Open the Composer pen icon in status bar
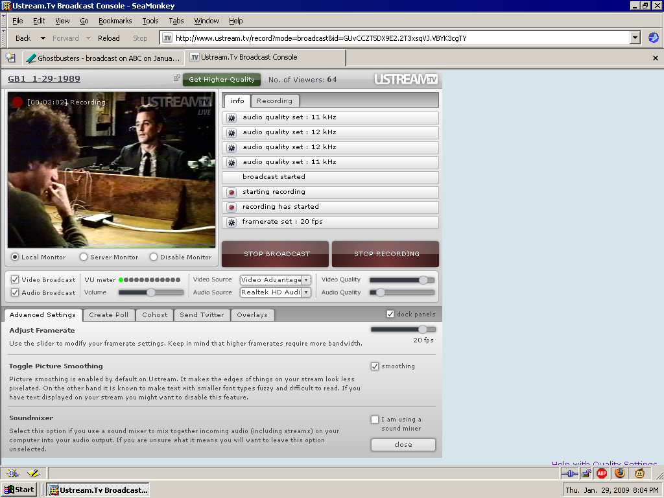Viewport: 664px width, 498px height. pyautogui.click(x=33, y=473)
